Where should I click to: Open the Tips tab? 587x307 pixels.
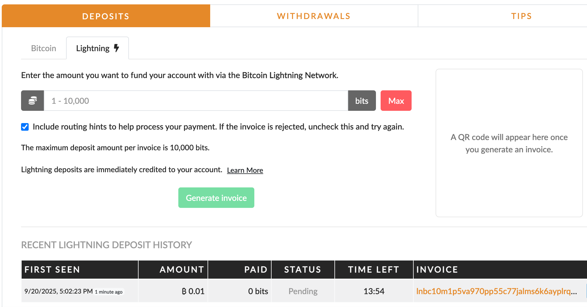coord(521,16)
